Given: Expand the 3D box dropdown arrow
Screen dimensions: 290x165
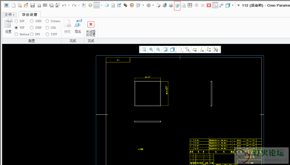Looking at the screenshot, I should 233,5.
